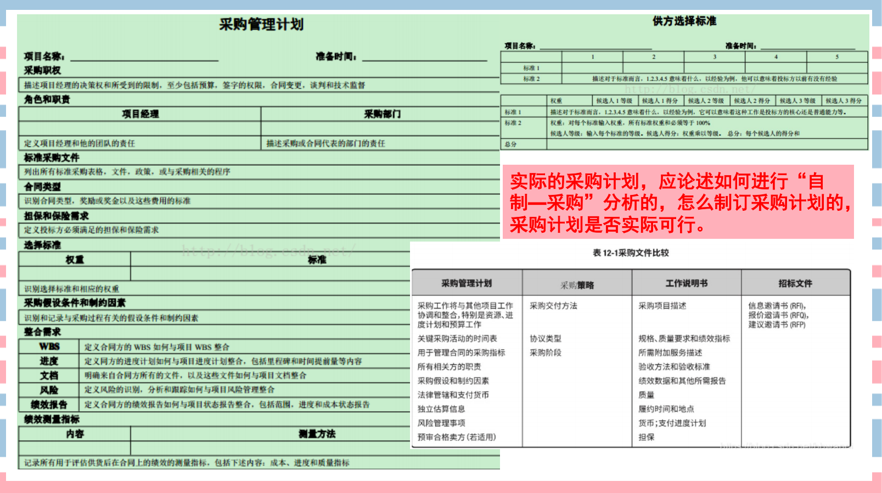Image resolution: width=882 pixels, height=493 pixels.
Task: Select the text '定义项目经理和他的团队的责任'
Action: click(80, 143)
